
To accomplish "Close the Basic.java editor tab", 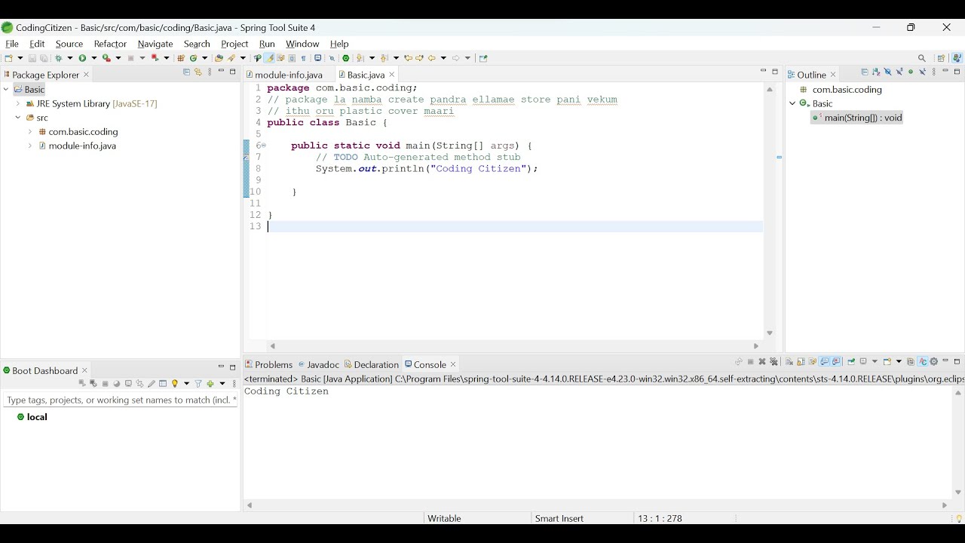I will click(392, 75).
